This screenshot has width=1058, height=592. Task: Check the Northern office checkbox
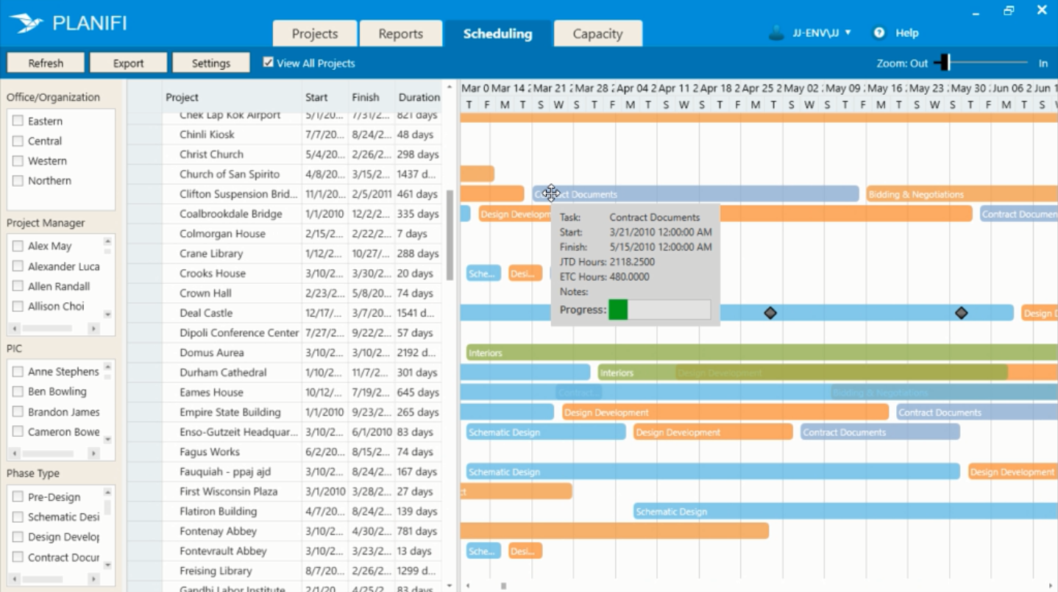point(18,180)
